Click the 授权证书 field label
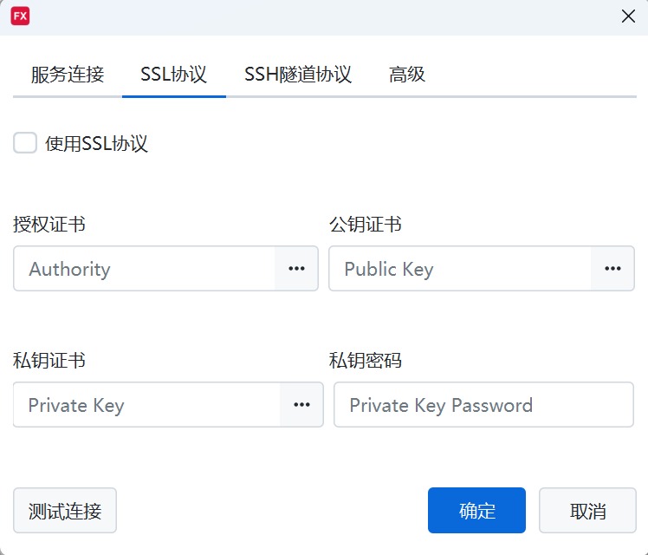This screenshot has height=555, width=648. pos(49,225)
